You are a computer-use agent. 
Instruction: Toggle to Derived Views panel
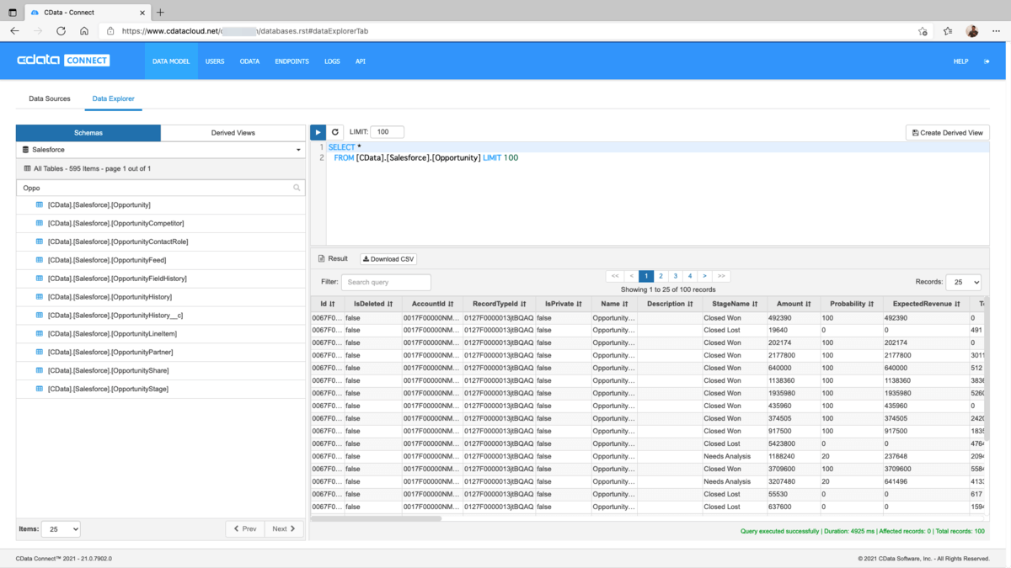pos(233,133)
